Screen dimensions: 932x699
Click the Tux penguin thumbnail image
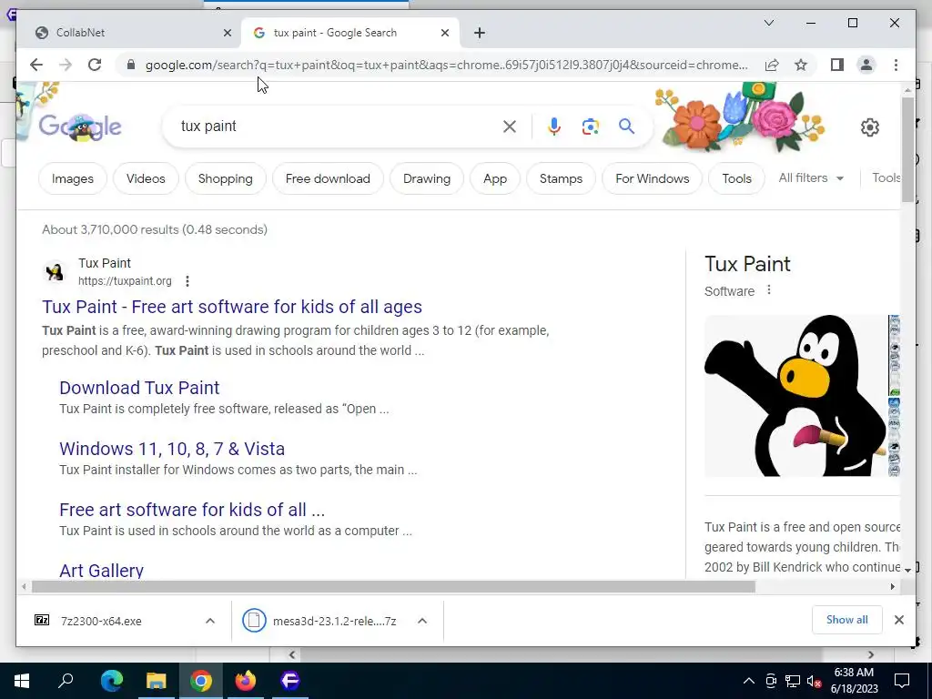tap(795, 395)
